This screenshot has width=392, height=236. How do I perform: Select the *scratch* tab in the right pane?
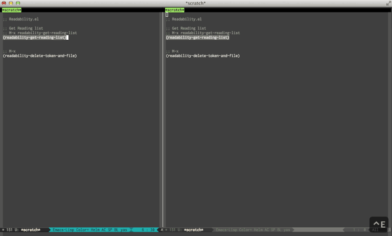(x=175, y=10)
